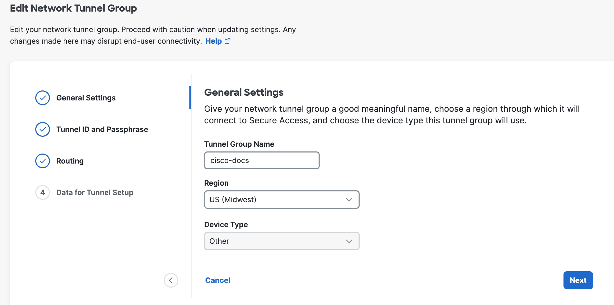The image size is (614, 305).
Task: Click the General Settings completed checkmark icon
Action: click(42, 98)
